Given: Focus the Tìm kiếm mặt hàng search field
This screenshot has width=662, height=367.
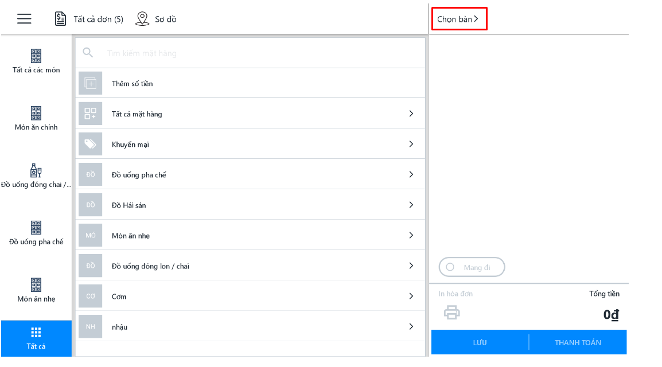Looking at the screenshot, I should click(x=250, y=53).
